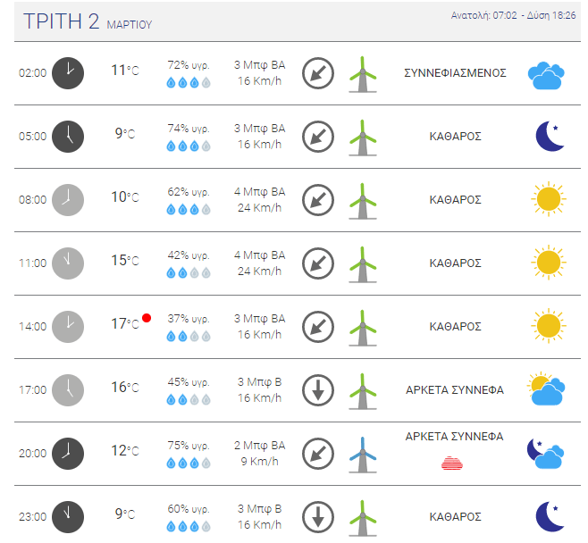The width and height of the screenshot is (588, 543).
Task: Click the ΑΡΚΕΤΑ ΣΥΝΝΕΦΑ label at 17:00
Action: 455,390
